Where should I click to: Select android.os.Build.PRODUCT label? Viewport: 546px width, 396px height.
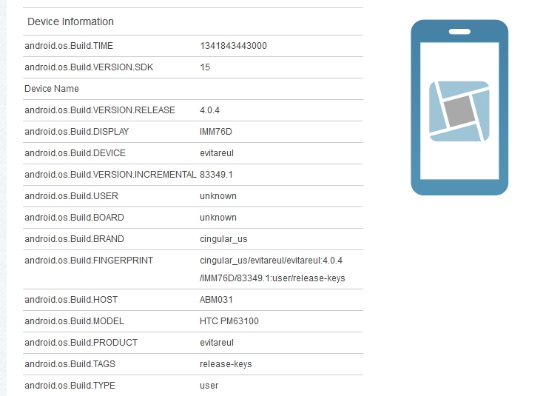(81, 343)
